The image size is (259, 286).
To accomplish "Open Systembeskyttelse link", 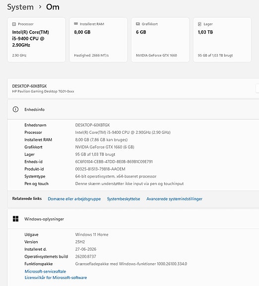I will click(x=124, y=199).
